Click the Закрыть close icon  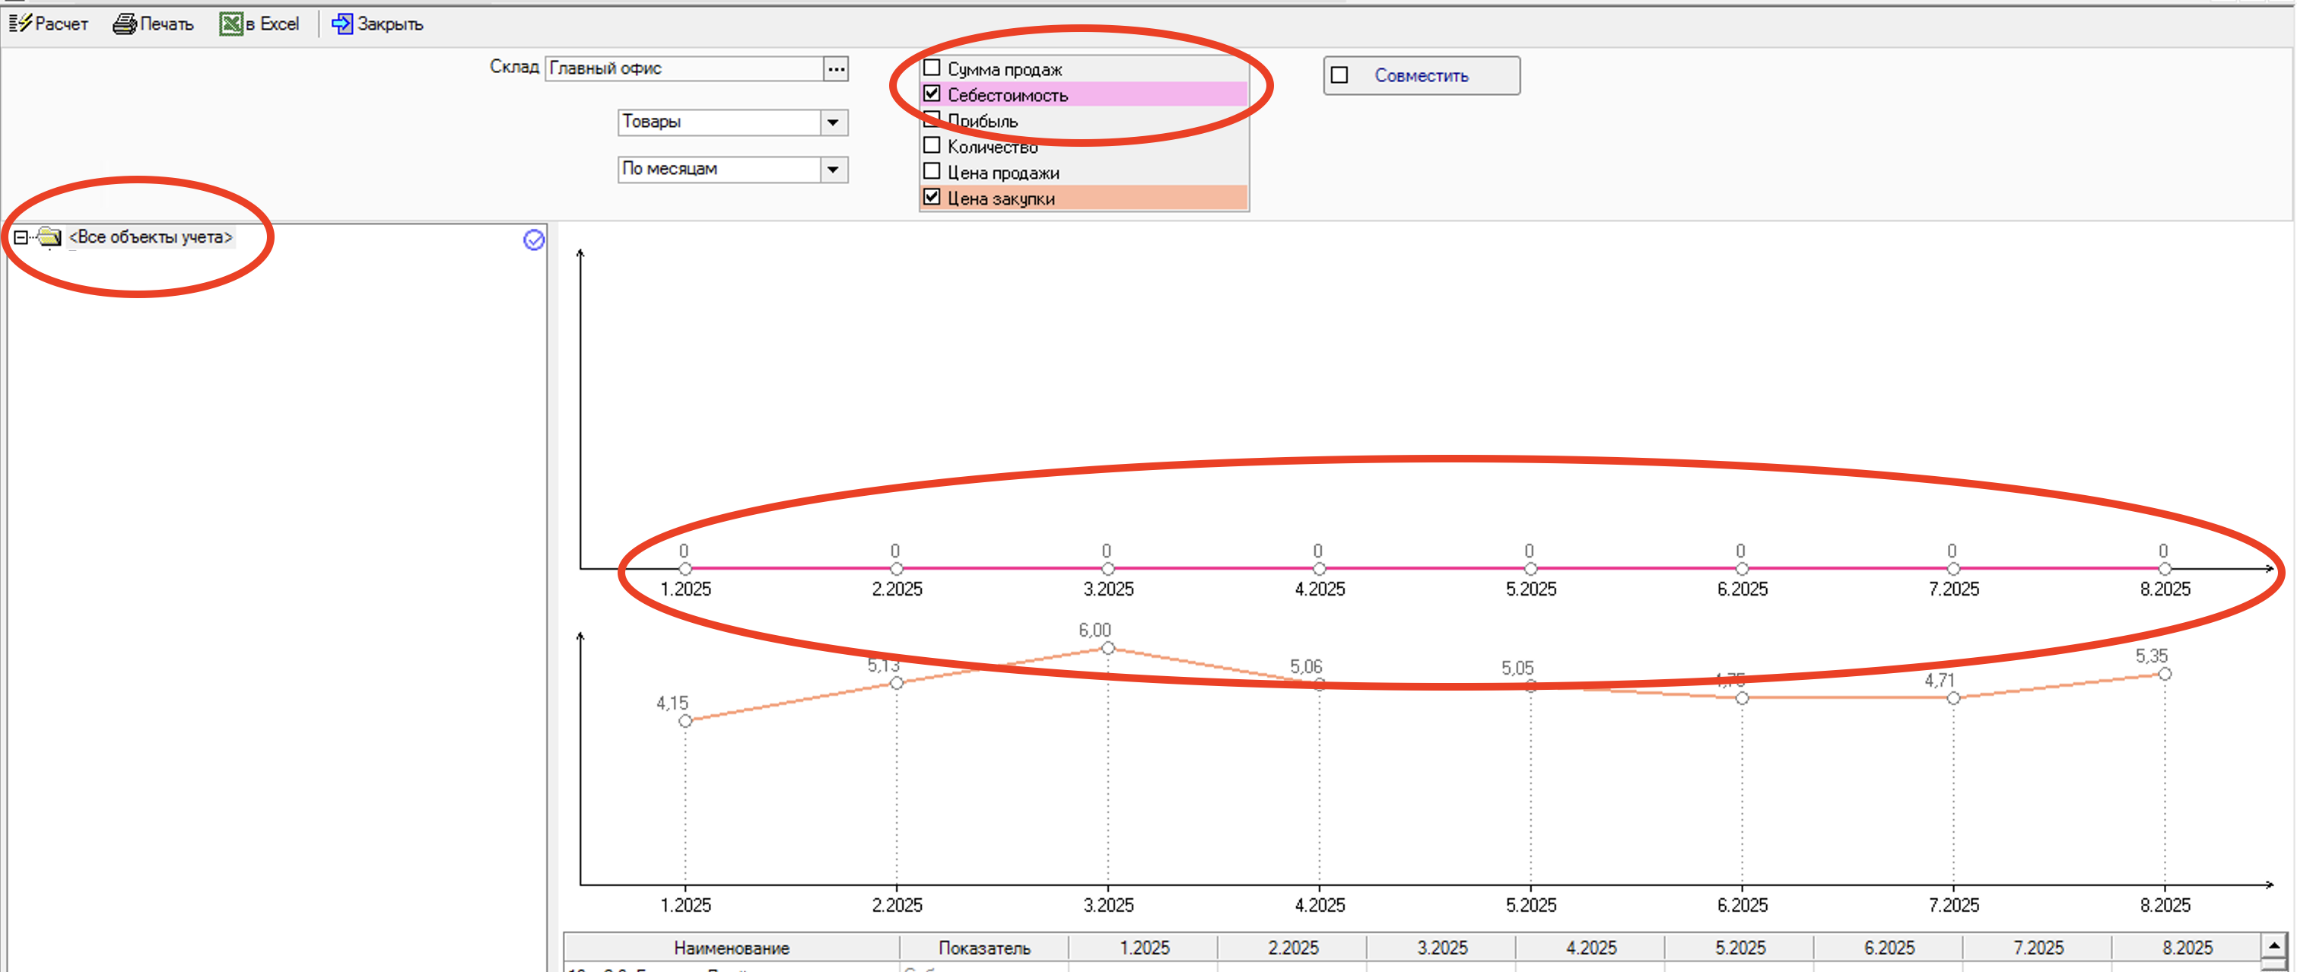click(x=342, y=24)
